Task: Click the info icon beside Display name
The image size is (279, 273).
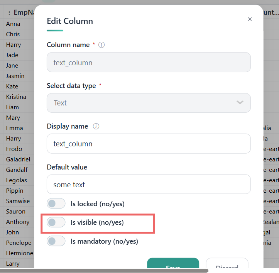Action: [96, 126]
